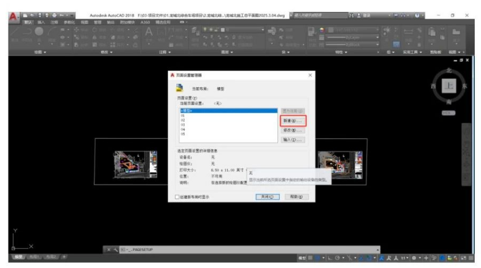
Task: Click the Sign In user icon
Action: coord(359,15)
